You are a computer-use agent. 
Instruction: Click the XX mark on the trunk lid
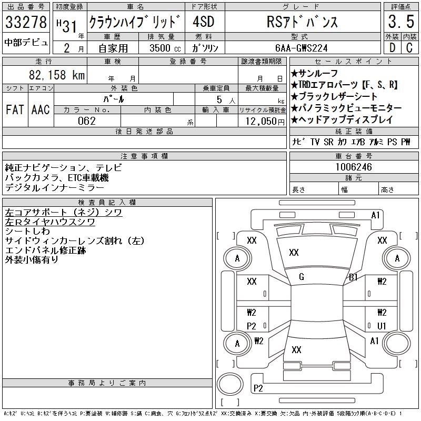[x=296, y=349]
